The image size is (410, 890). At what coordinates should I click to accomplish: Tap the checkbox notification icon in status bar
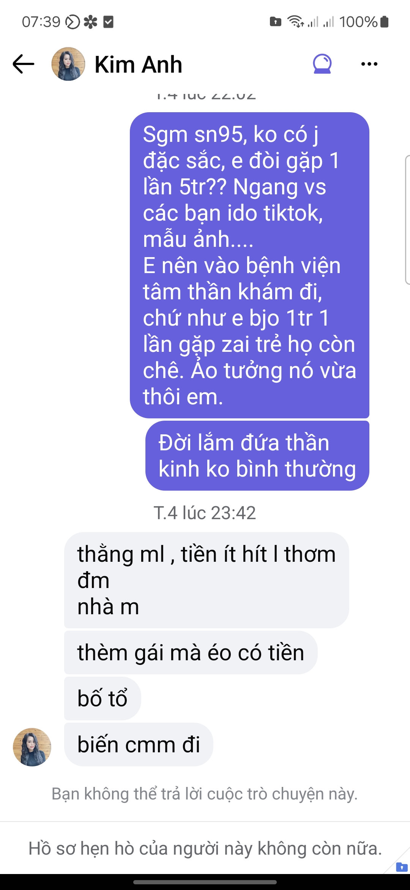point(108,22)
